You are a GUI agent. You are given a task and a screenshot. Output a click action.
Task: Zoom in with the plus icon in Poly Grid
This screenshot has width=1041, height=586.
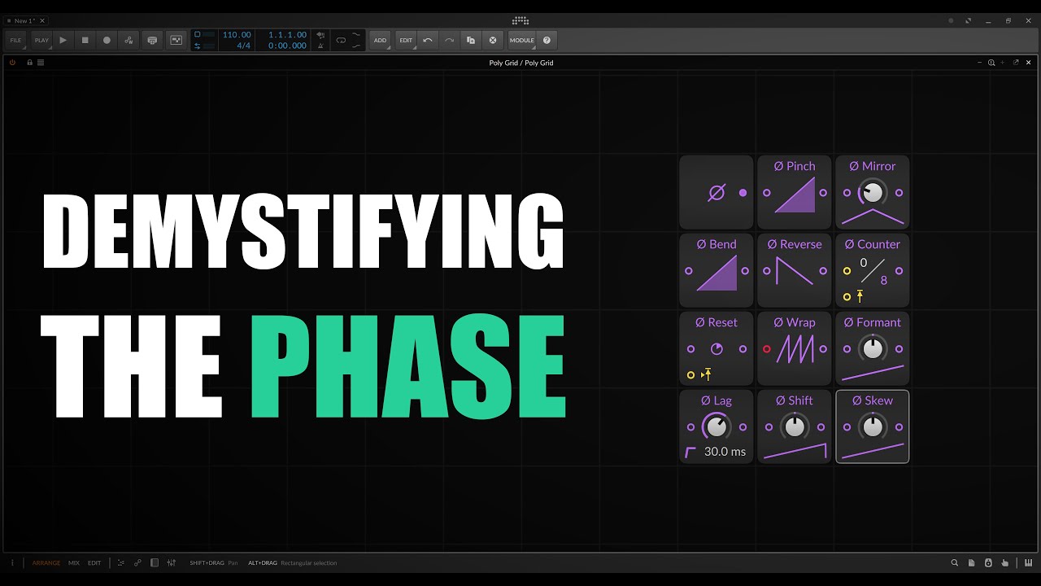(x=1003, y=63)
